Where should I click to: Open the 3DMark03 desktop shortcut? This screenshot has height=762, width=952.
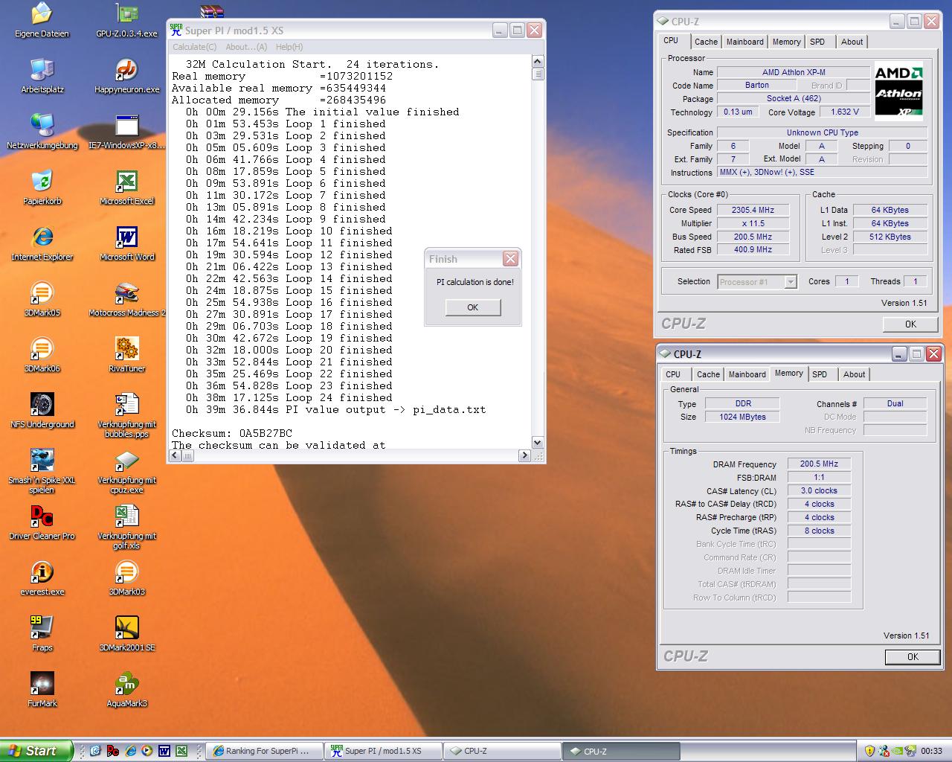click(126, 578)
